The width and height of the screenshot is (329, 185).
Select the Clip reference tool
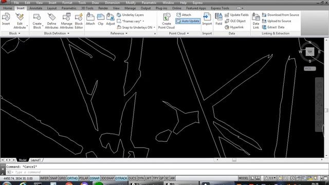[101, 19]
